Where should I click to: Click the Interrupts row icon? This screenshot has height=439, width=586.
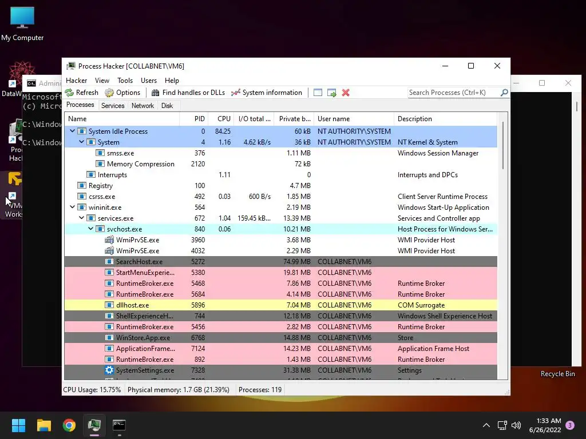91,175
